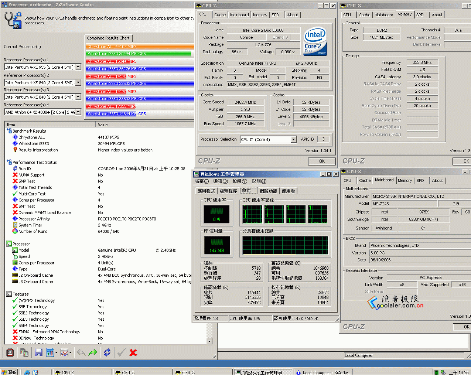471x375 pixels.
Task: Click the 開始 Start button
Action: [9, 372]
